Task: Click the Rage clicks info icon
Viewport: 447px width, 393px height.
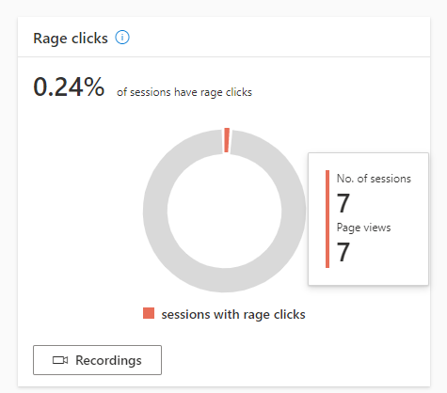Action: [x=122, y=38]
